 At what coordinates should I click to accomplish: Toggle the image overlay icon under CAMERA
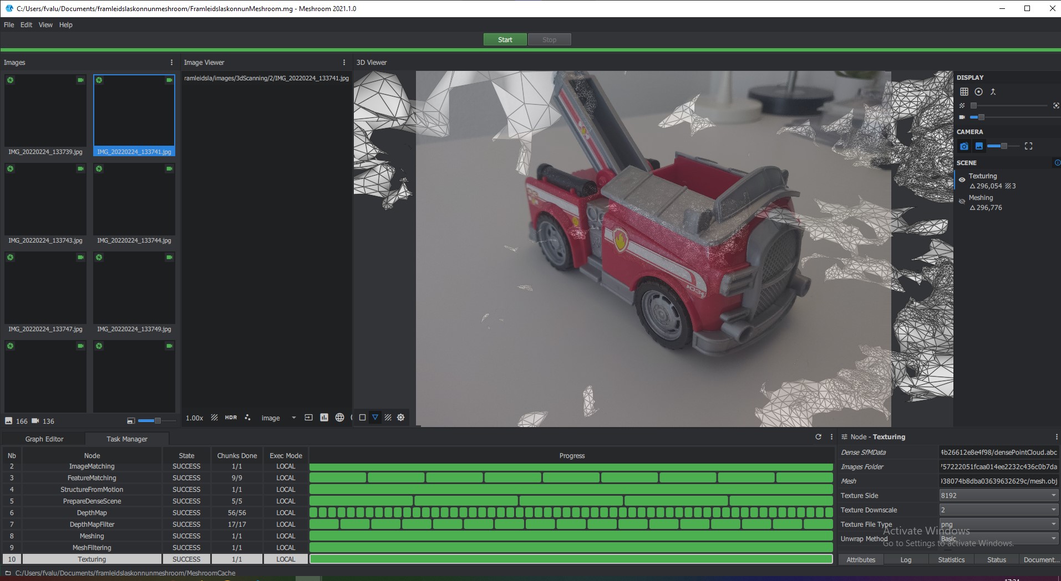click(x=979, y=146)
